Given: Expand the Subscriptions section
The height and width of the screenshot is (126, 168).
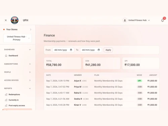Looking at the screenshot, I should pos(17,64).
